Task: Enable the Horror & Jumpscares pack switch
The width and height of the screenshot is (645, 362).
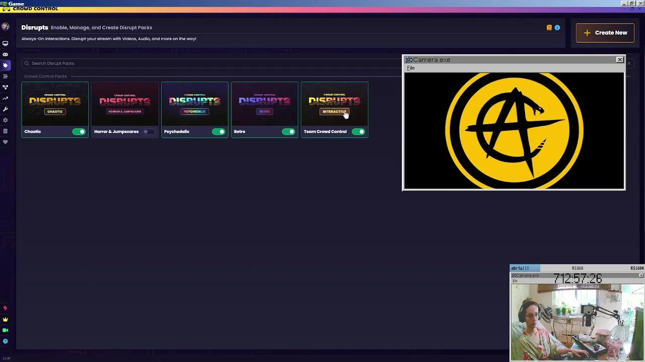Action: (148, 132)
